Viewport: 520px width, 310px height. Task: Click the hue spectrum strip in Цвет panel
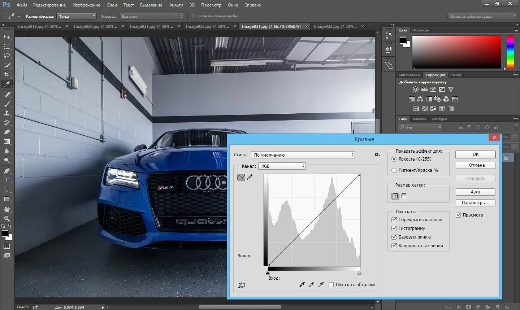pyautogui.click(x=510, y=52)
